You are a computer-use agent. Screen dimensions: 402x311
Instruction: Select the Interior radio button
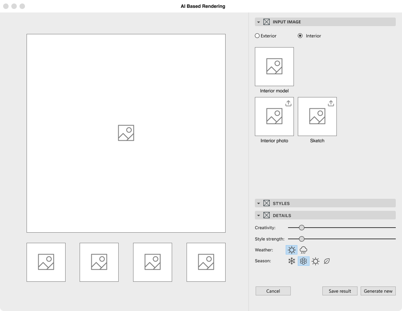pos(300,36)
